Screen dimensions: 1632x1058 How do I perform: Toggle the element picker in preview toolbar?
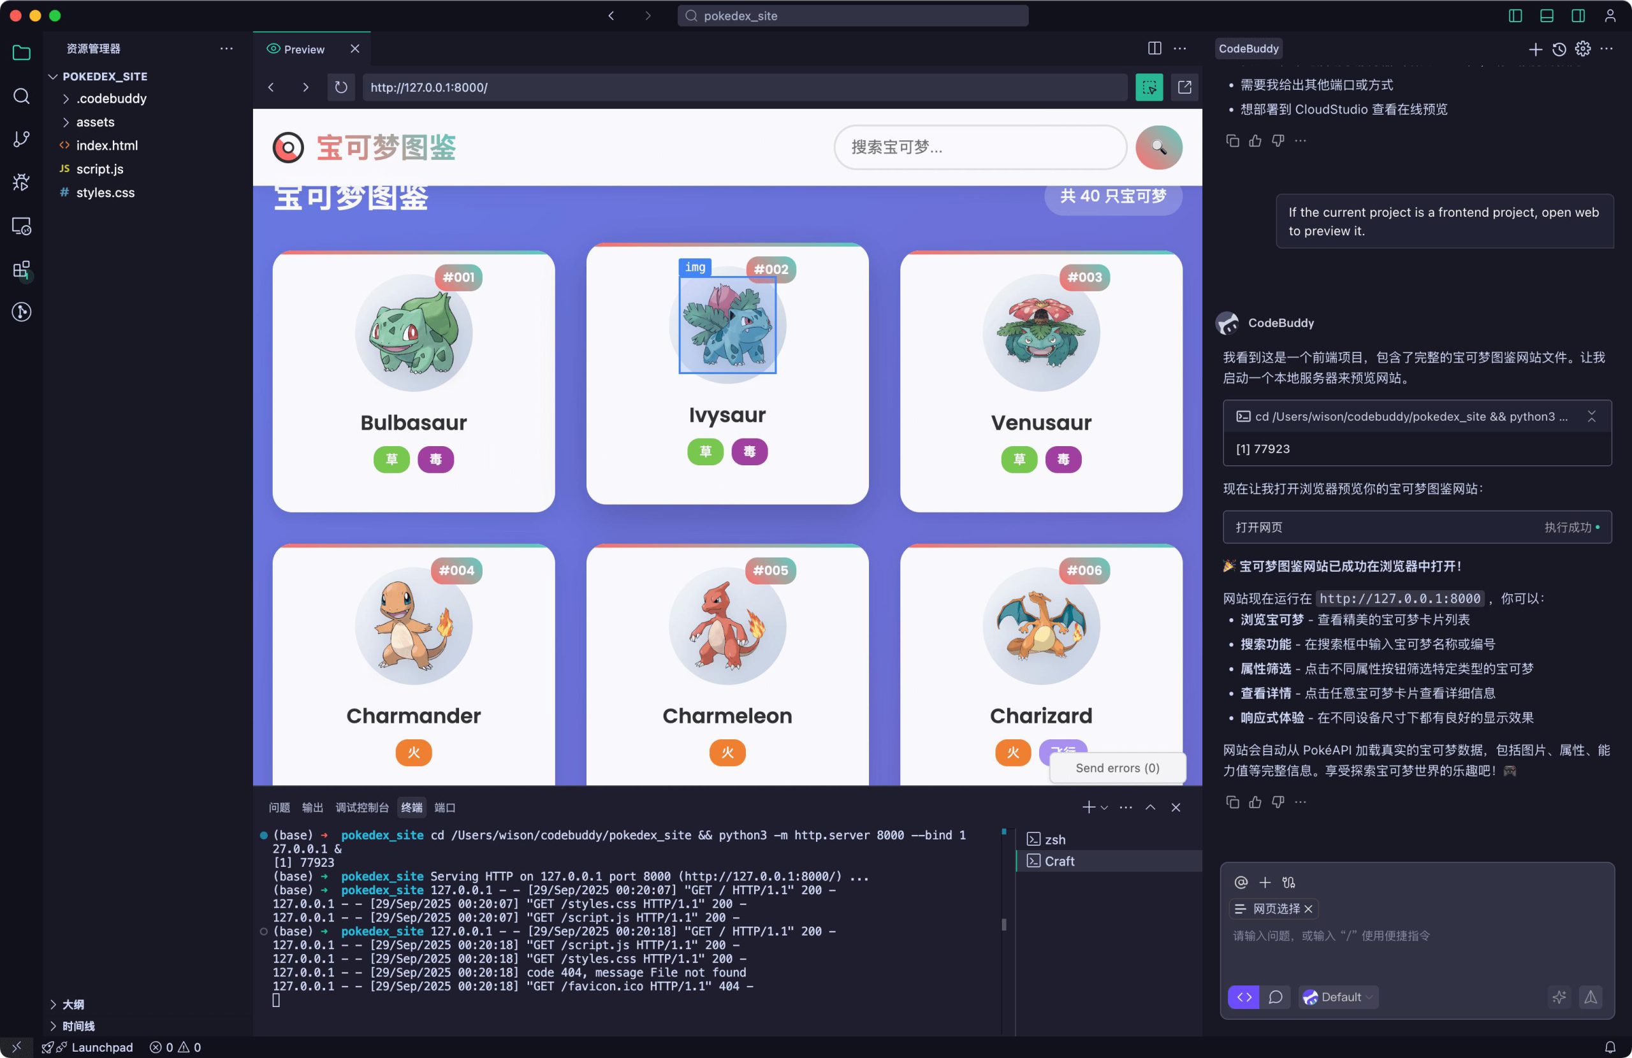[x=1149, y=87]
